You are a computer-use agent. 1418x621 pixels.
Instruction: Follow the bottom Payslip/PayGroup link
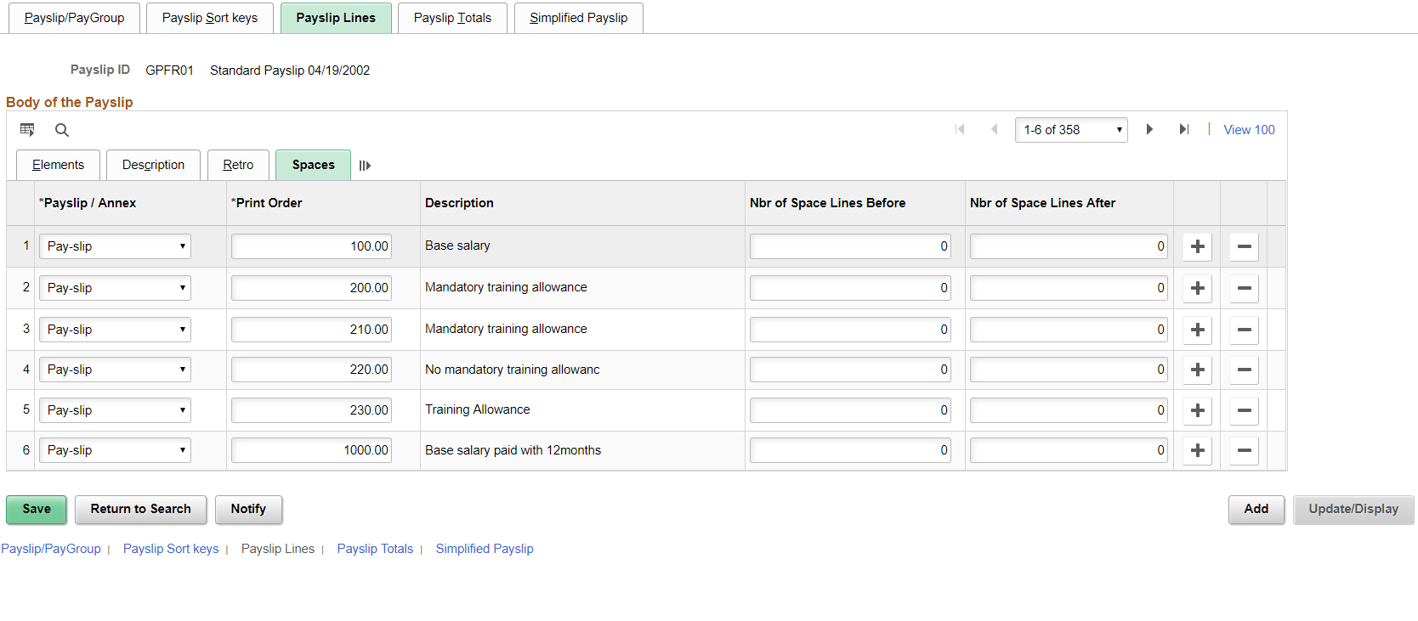(51, 549)
